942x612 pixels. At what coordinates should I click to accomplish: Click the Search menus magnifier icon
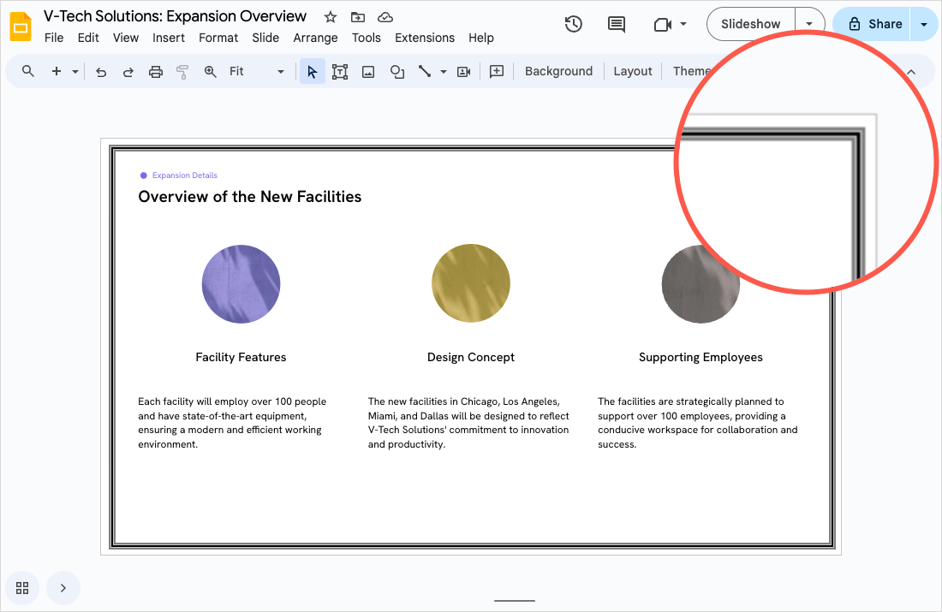pos(27,71)
